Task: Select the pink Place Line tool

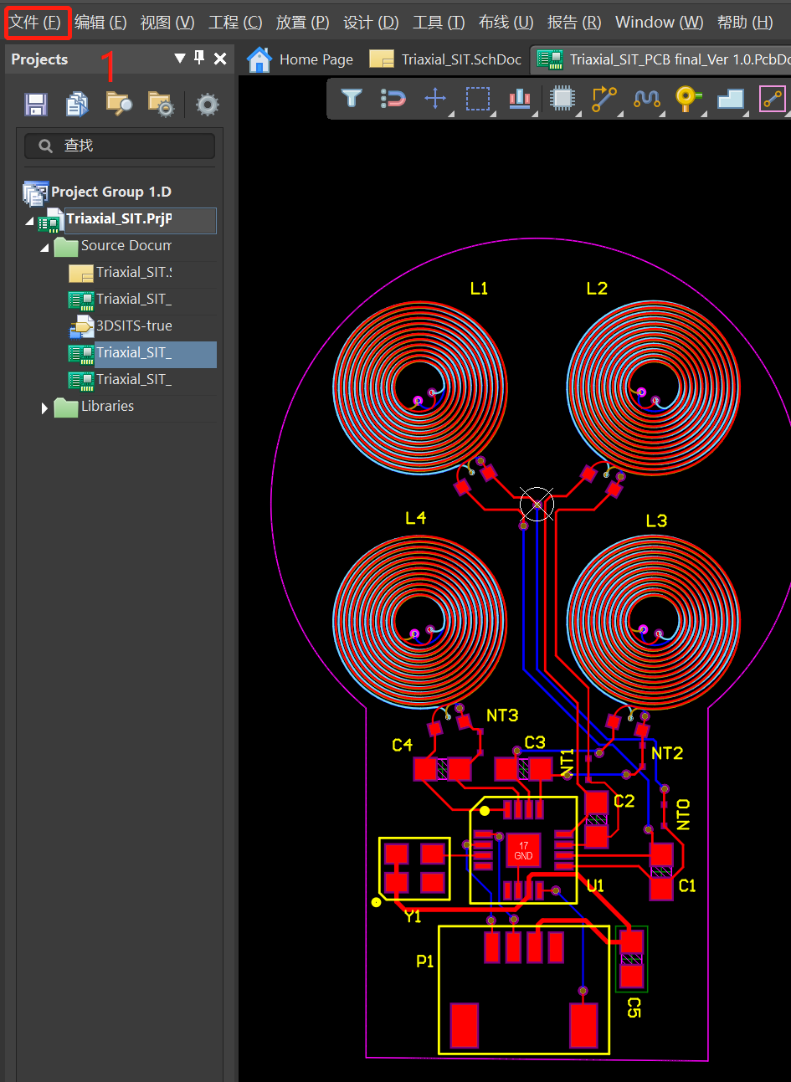Action: click(772, 99)
